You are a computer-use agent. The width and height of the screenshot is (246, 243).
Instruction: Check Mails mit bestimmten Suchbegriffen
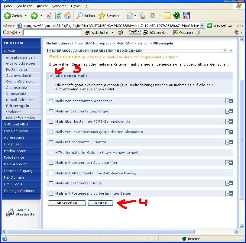(51, 163)
